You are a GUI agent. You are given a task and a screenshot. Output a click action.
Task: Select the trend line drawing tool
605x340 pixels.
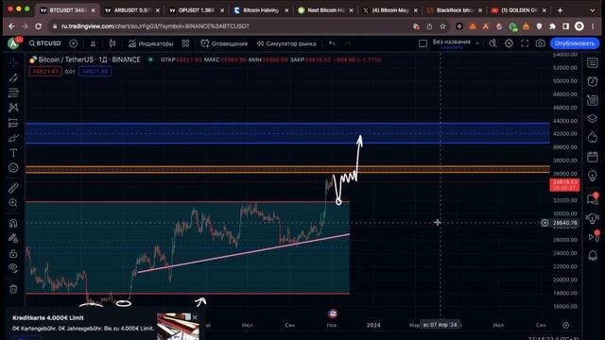13,77
